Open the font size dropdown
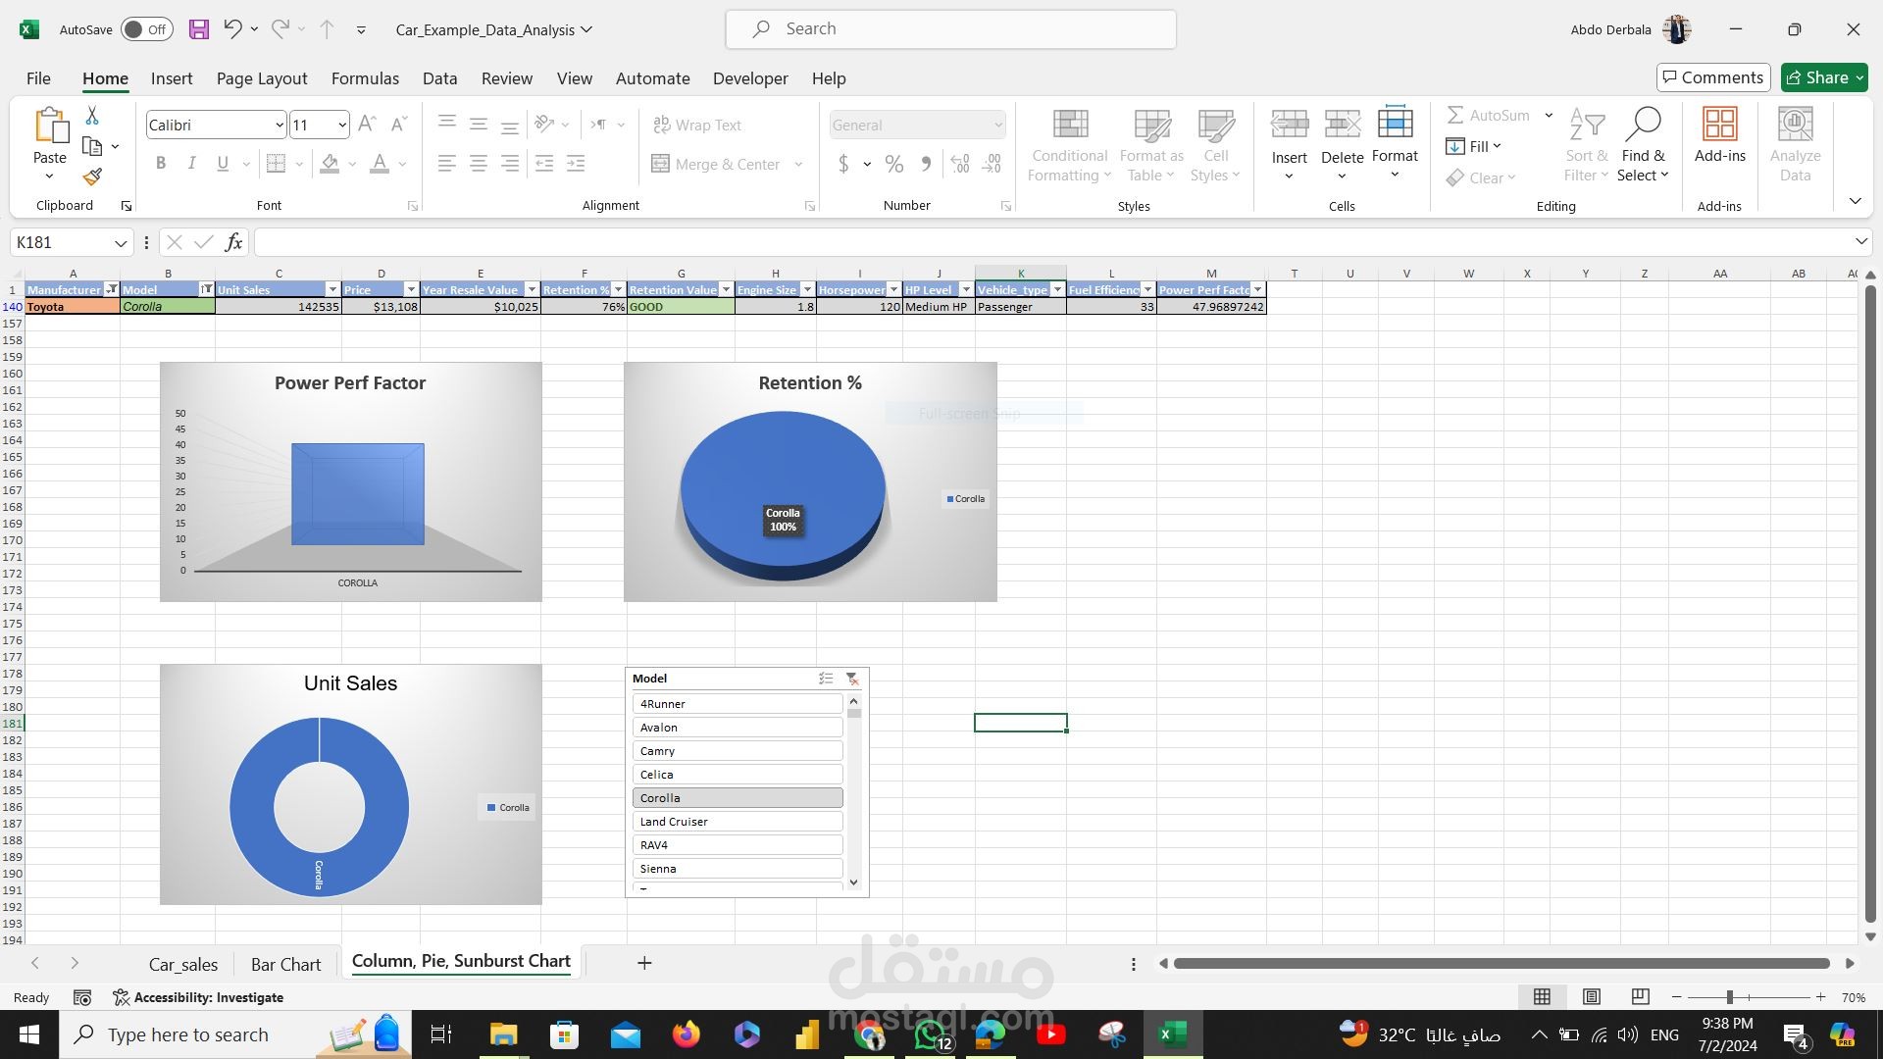 [x=341, y=126]
